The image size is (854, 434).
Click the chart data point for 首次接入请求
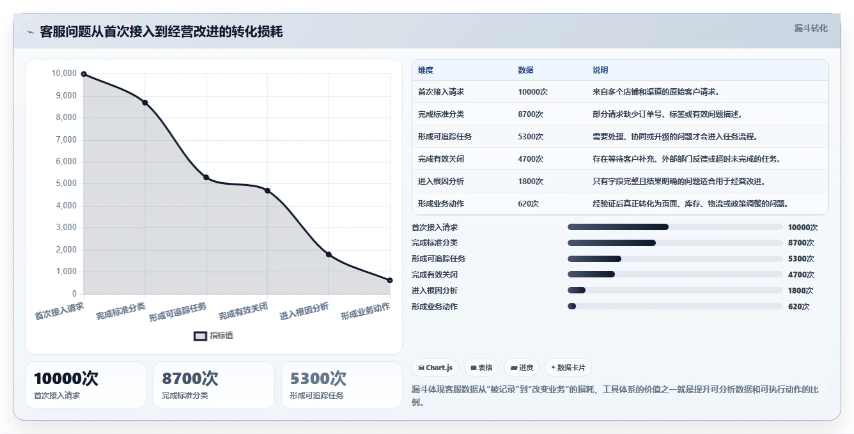(x=84, y=74)
